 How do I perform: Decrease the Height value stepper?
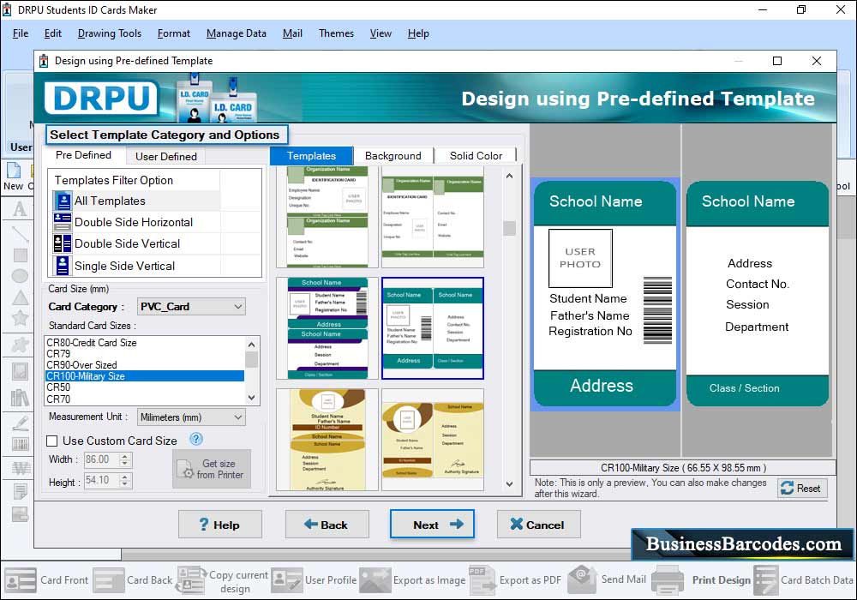(124, 484)
